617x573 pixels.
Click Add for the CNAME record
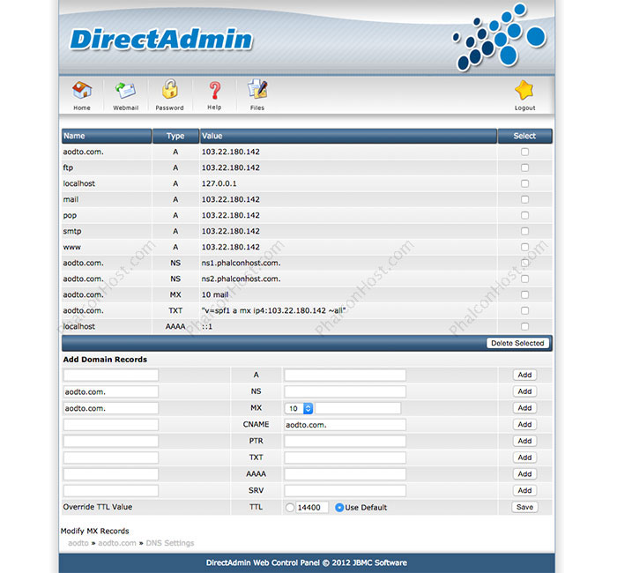524,425
